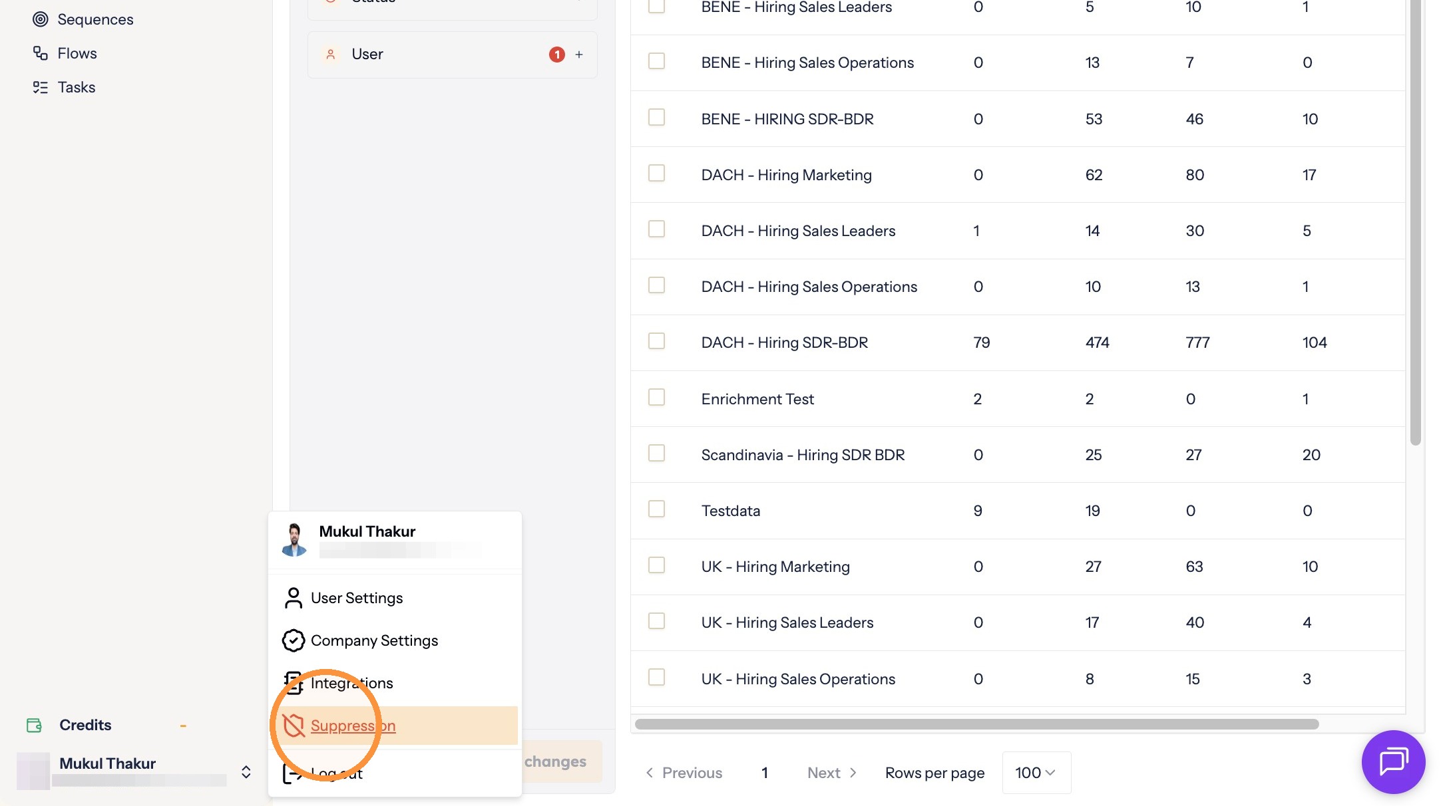Select Suppression in the account menu
Image resolution: width=1443 pixels, height=806 pixels.
[x=394, y=726]
